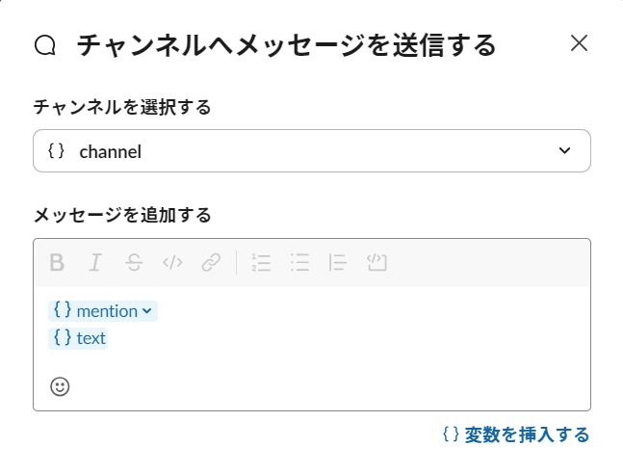Click the curly braces icon beside channel

coord(56,151)
